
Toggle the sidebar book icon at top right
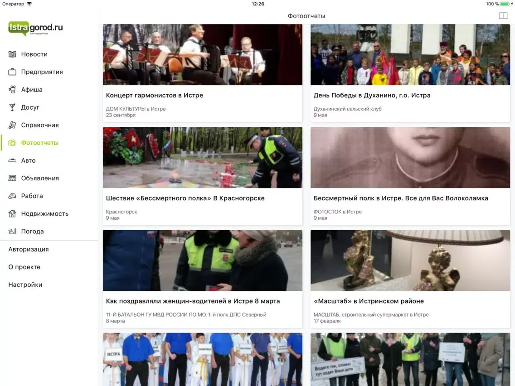(503, 16)
